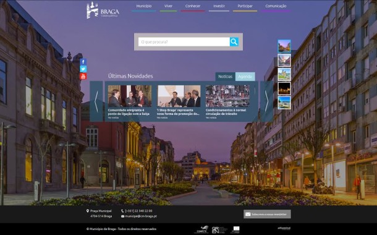
Task: Click the QREN logo in footer
Action: 219,229
